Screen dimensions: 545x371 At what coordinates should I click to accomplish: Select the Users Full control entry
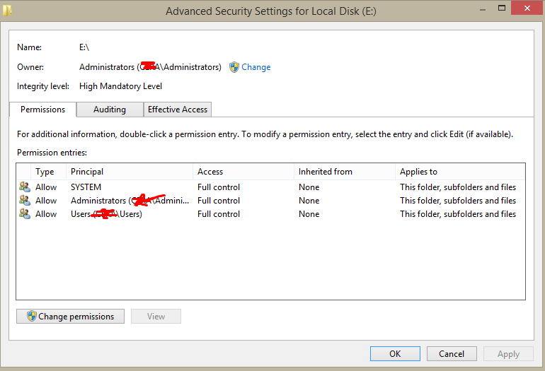tap(219, 214)
